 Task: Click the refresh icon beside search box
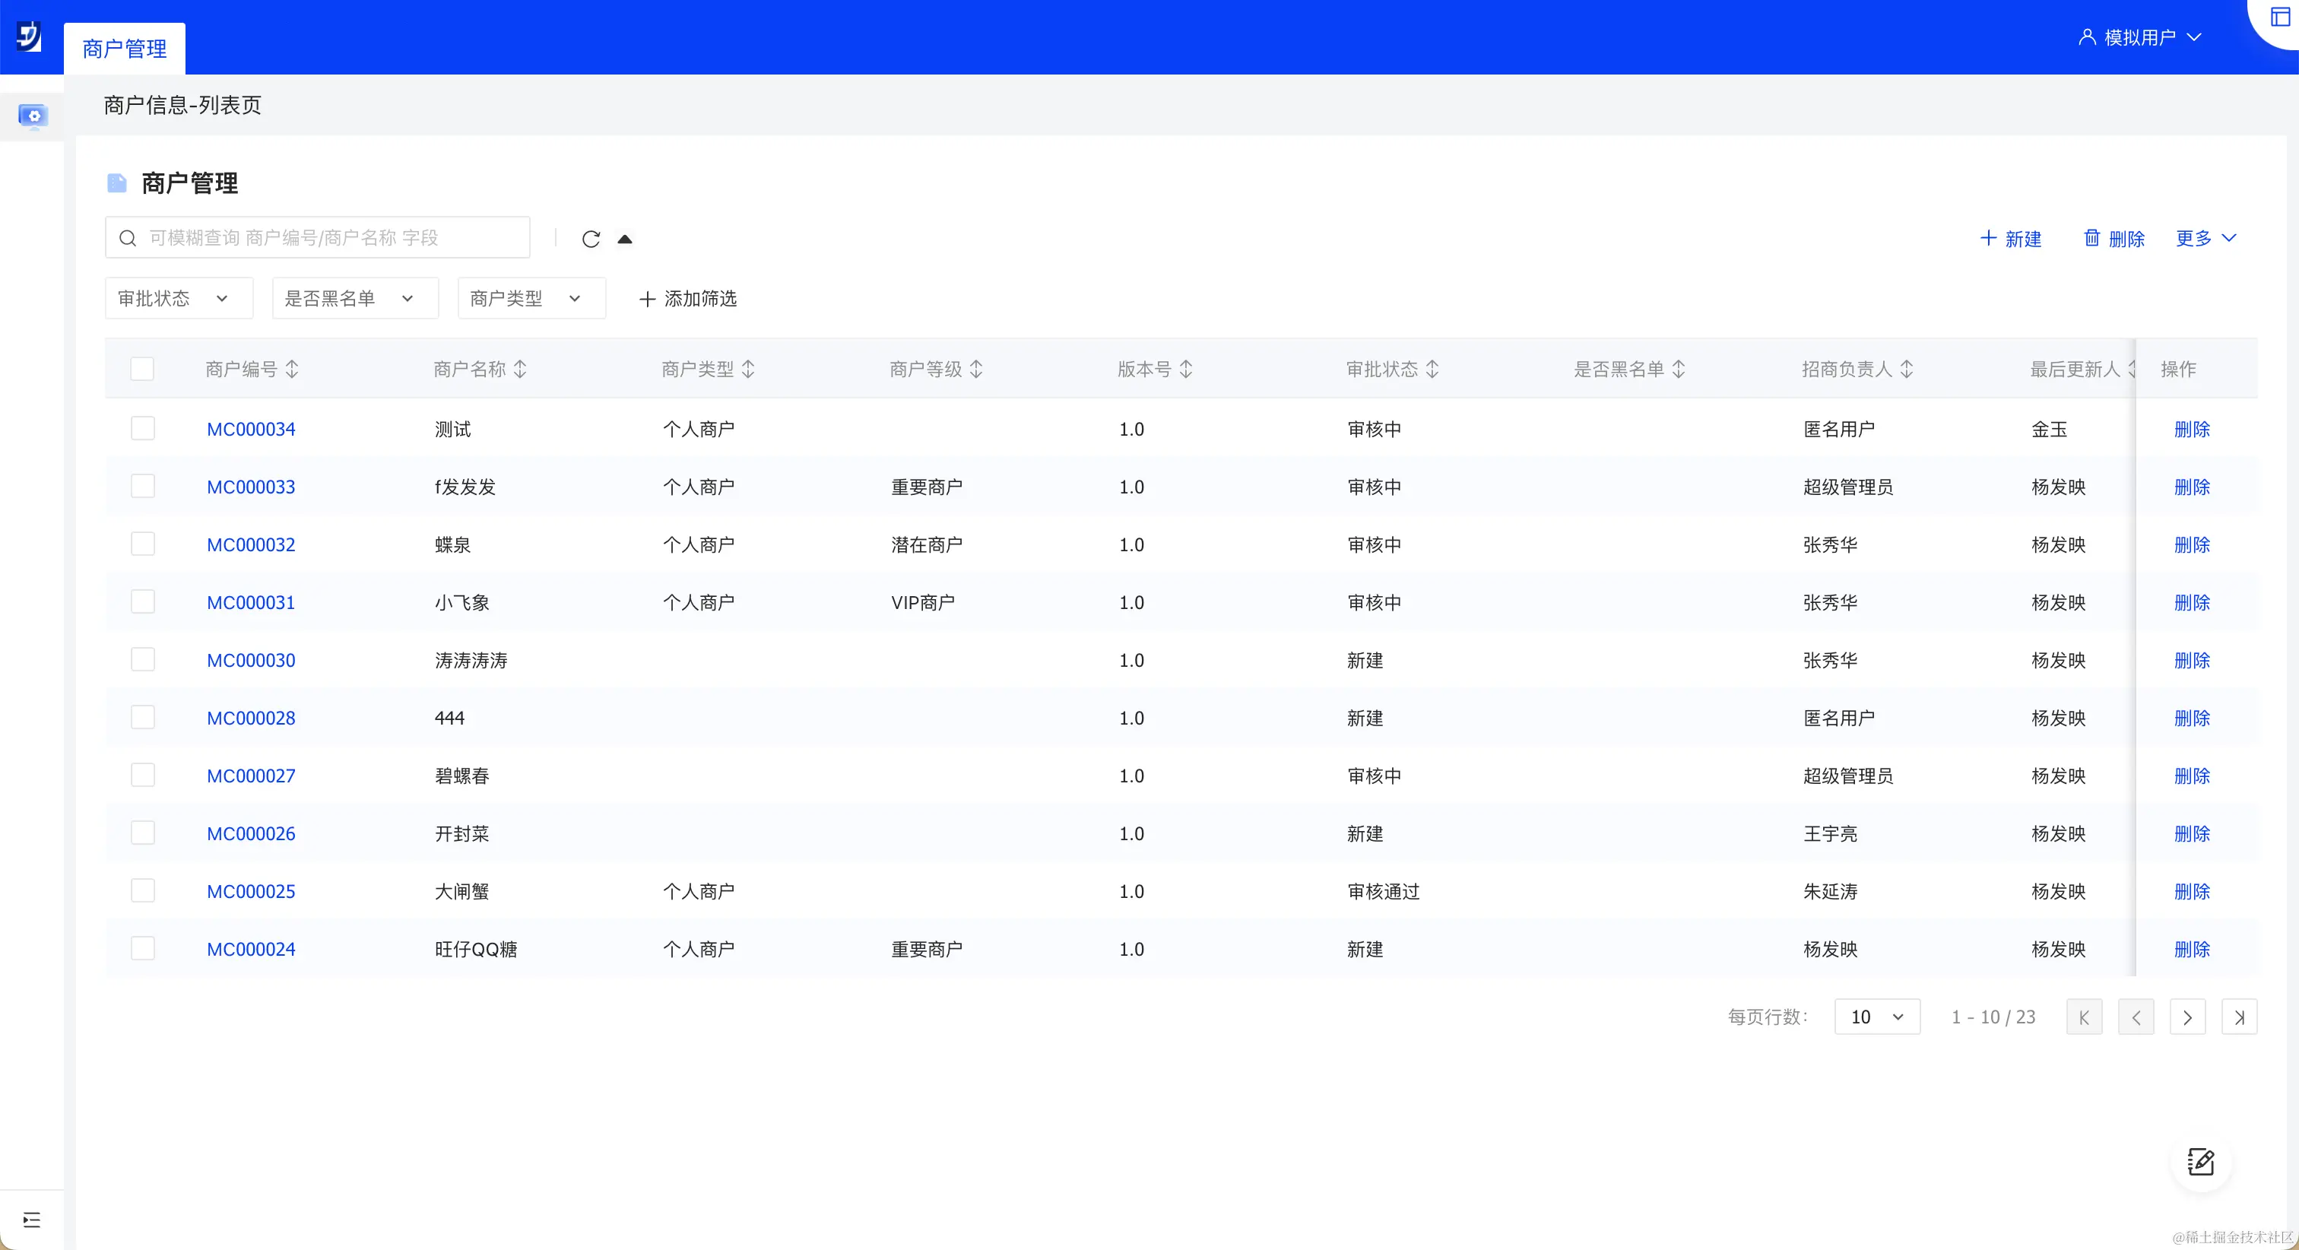(x=590, y=239)
